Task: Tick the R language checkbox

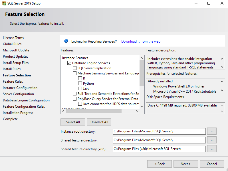Action: (x=80, y=78)
